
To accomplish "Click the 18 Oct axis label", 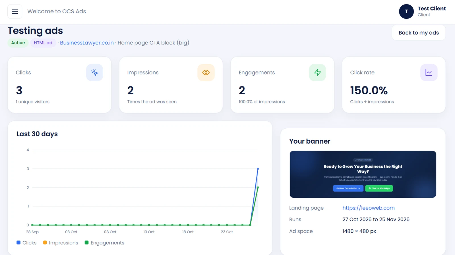I will (188, 232).
